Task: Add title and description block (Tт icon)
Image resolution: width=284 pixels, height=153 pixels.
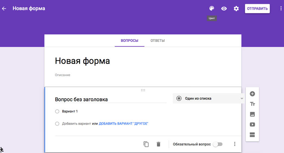Action: pyautogui.click(x=252, y=104)
